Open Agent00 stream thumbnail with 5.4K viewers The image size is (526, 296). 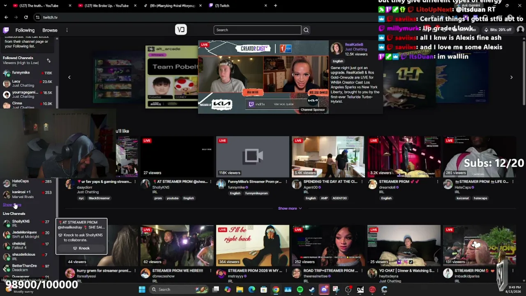(328, 157)
